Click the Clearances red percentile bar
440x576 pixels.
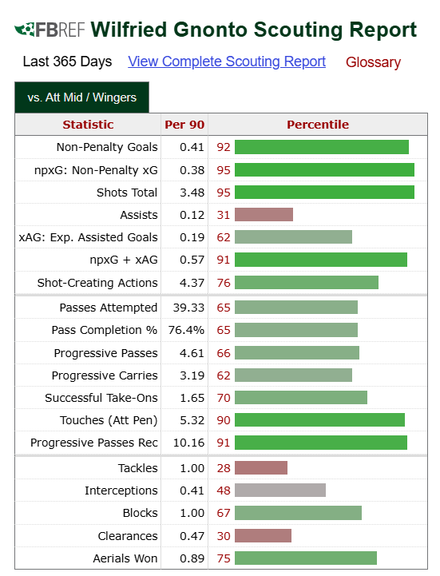(263, 535)
